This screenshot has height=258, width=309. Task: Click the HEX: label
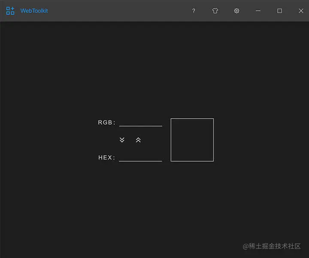coord(106,157)
